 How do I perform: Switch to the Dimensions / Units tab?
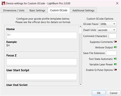(x=14, y=10)
